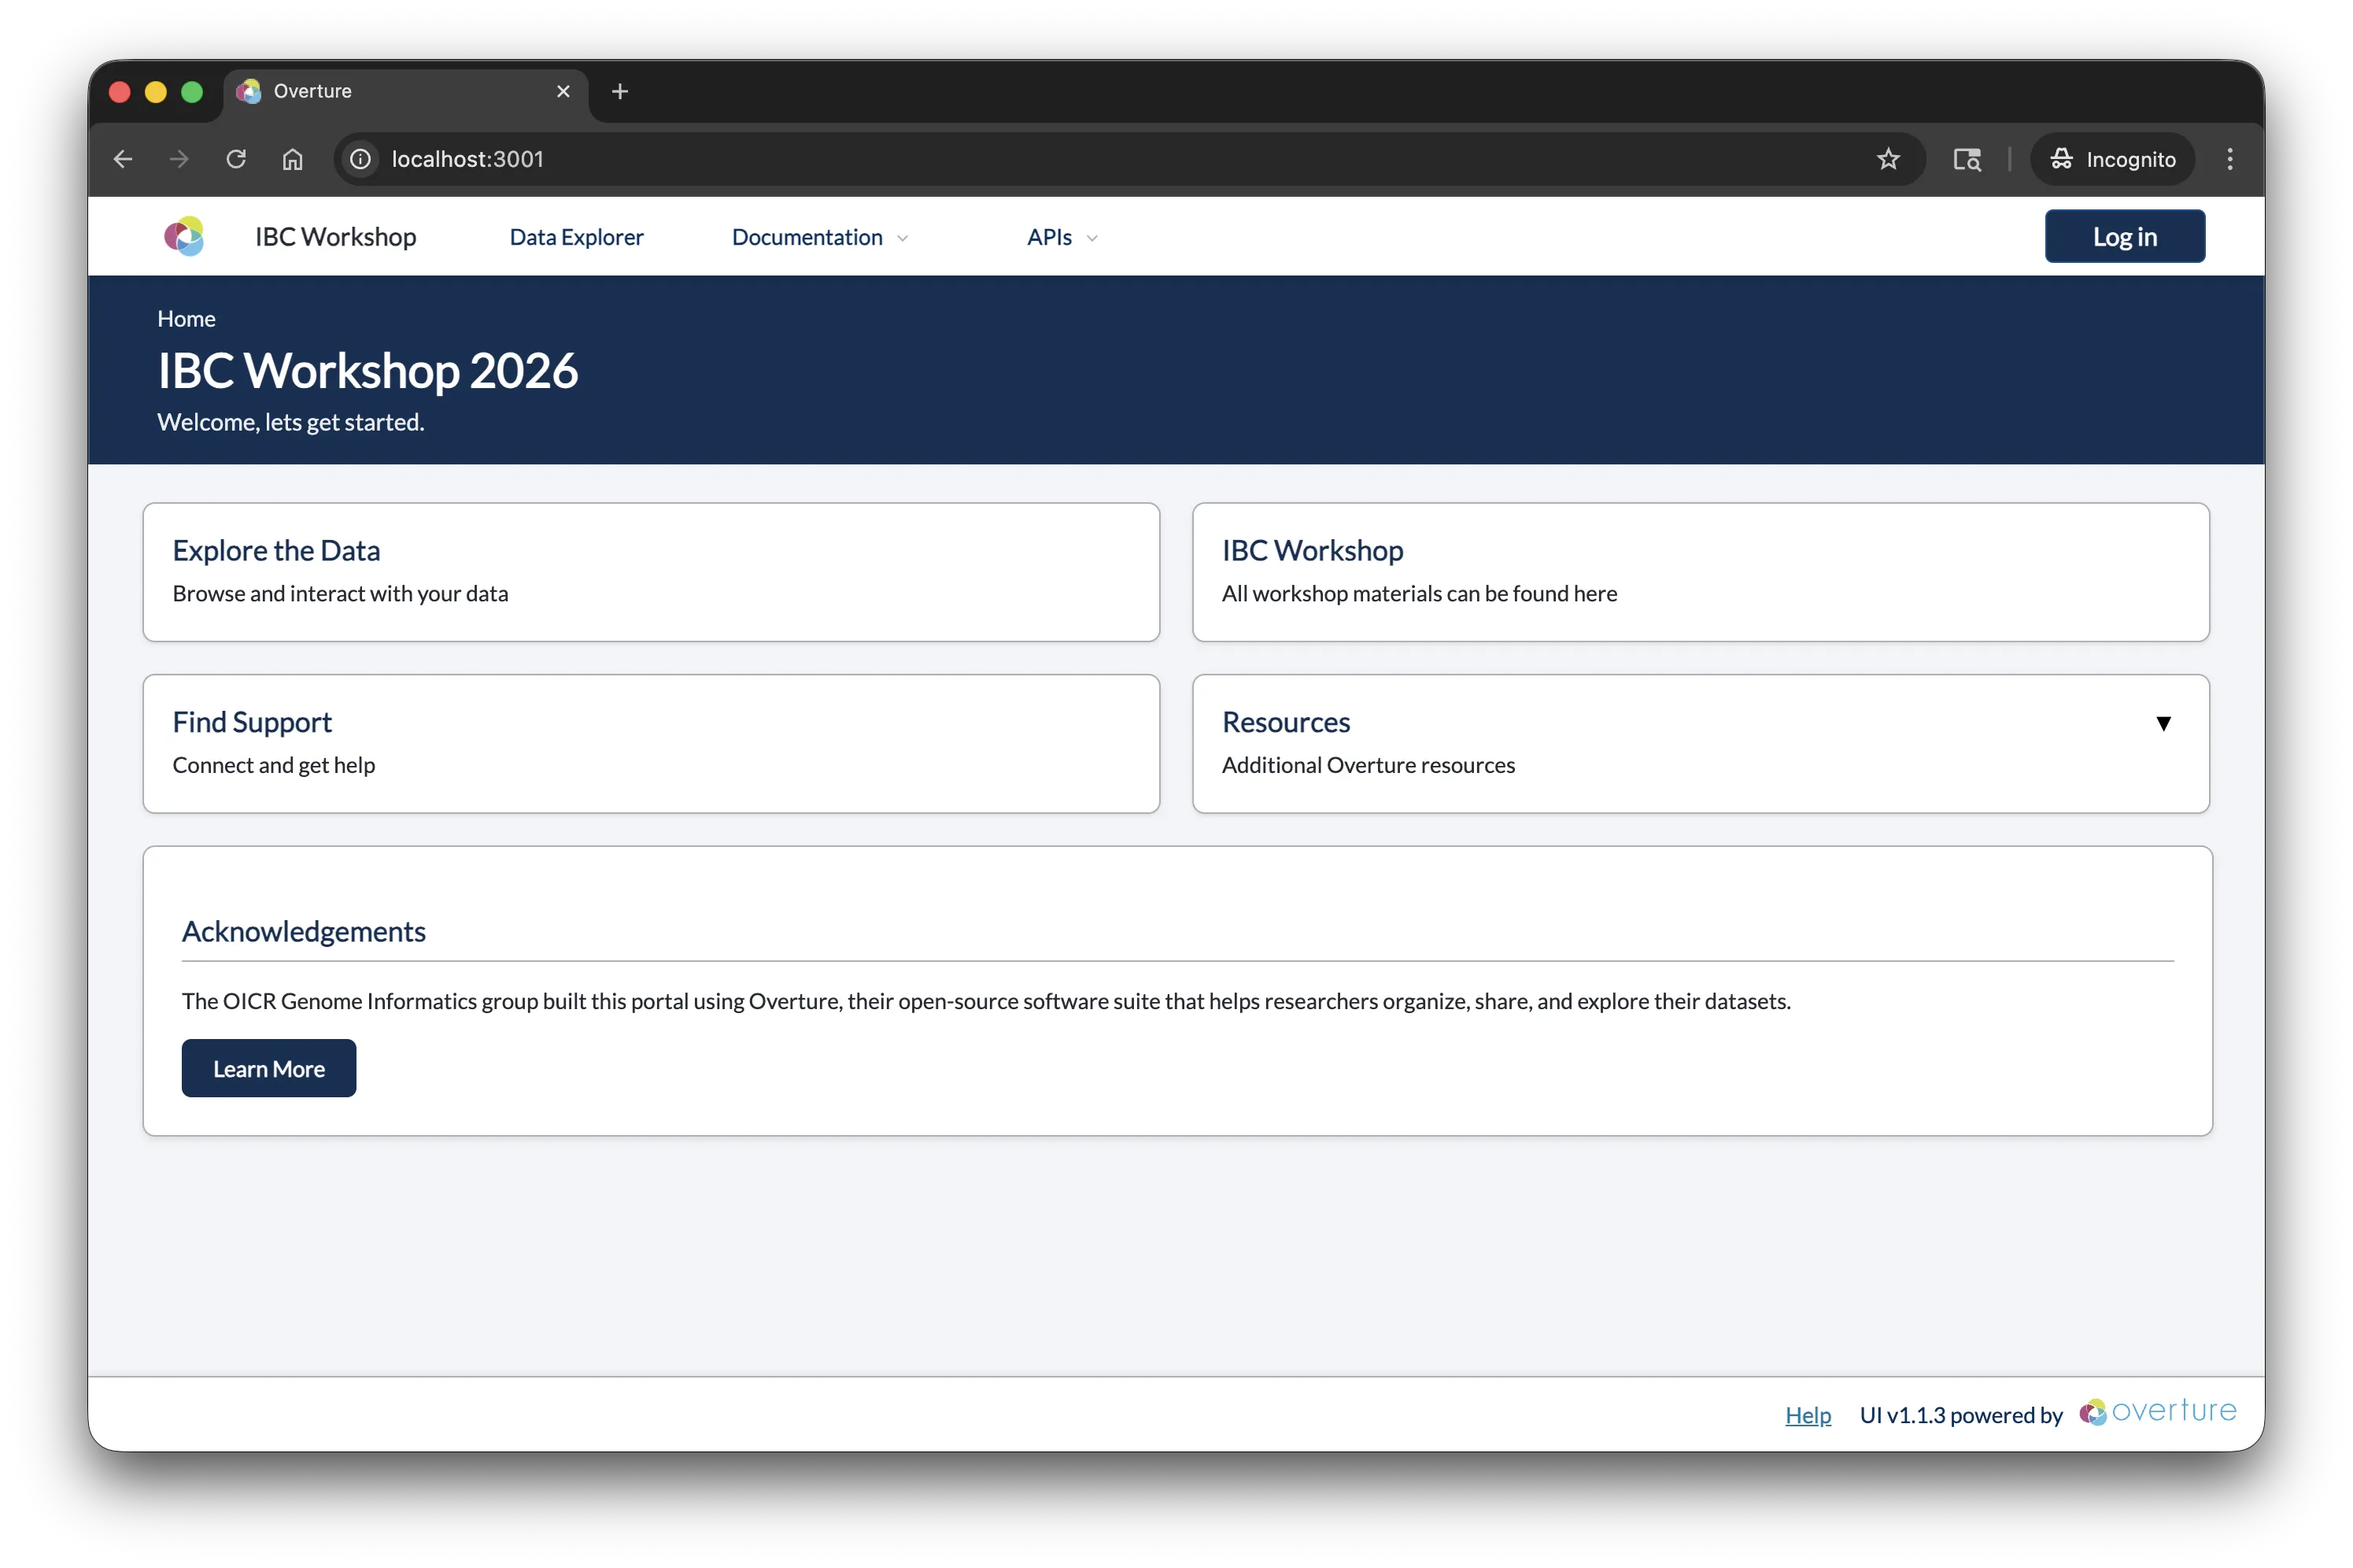Click the Incognito mode indicator
Image resolution: width=2353 pixels, height=1568 pixels.
pyautogui.click(x=2111, y=159)
